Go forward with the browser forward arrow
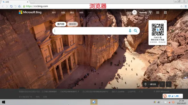188x105 pixels. (x=7, y=6)
